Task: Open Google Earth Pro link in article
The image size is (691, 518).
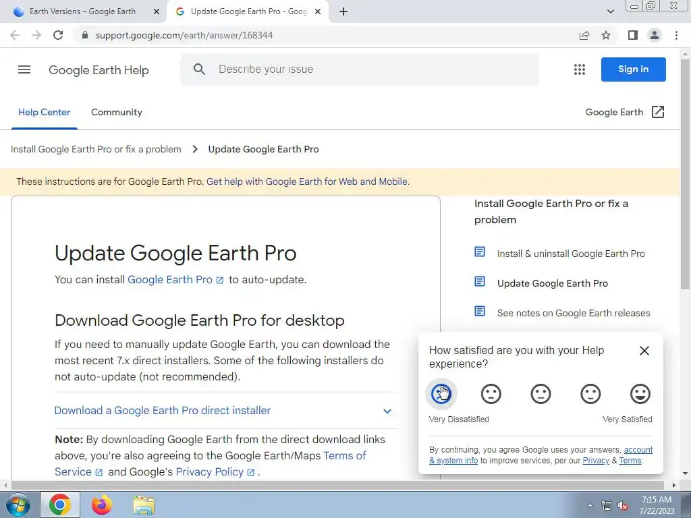Action: [175, 280]
